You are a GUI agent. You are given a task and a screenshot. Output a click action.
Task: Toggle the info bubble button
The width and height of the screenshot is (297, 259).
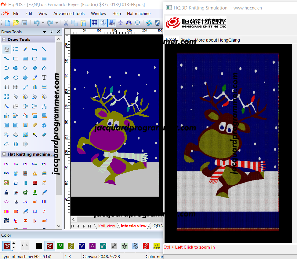103,23
